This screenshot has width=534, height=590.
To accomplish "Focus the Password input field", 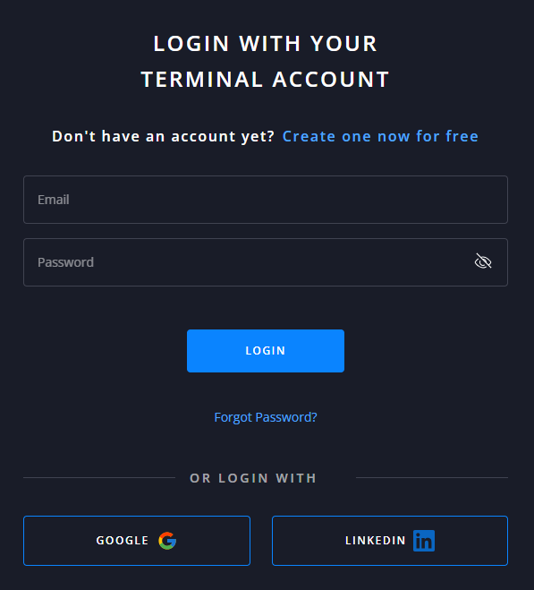I will (x=266, y=262).
